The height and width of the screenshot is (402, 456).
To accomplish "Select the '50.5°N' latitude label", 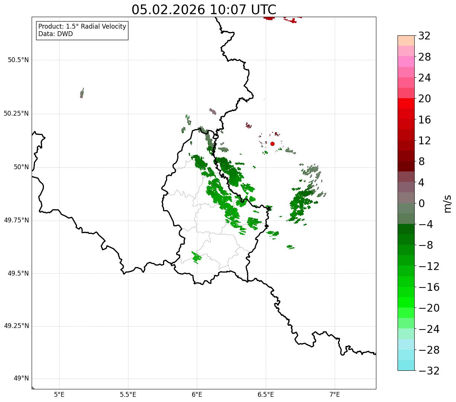I will (18, 60).
